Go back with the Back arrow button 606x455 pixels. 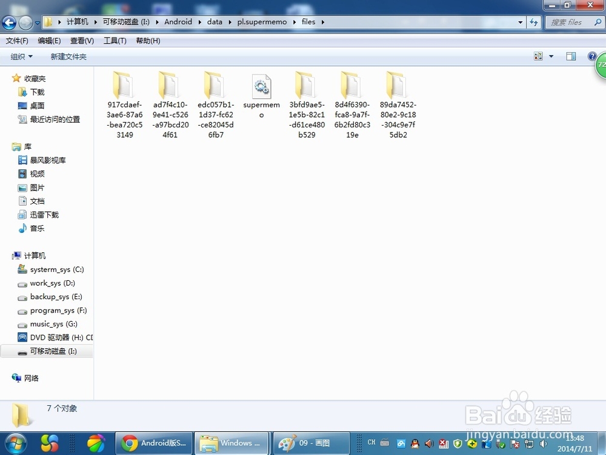(9, 22)
